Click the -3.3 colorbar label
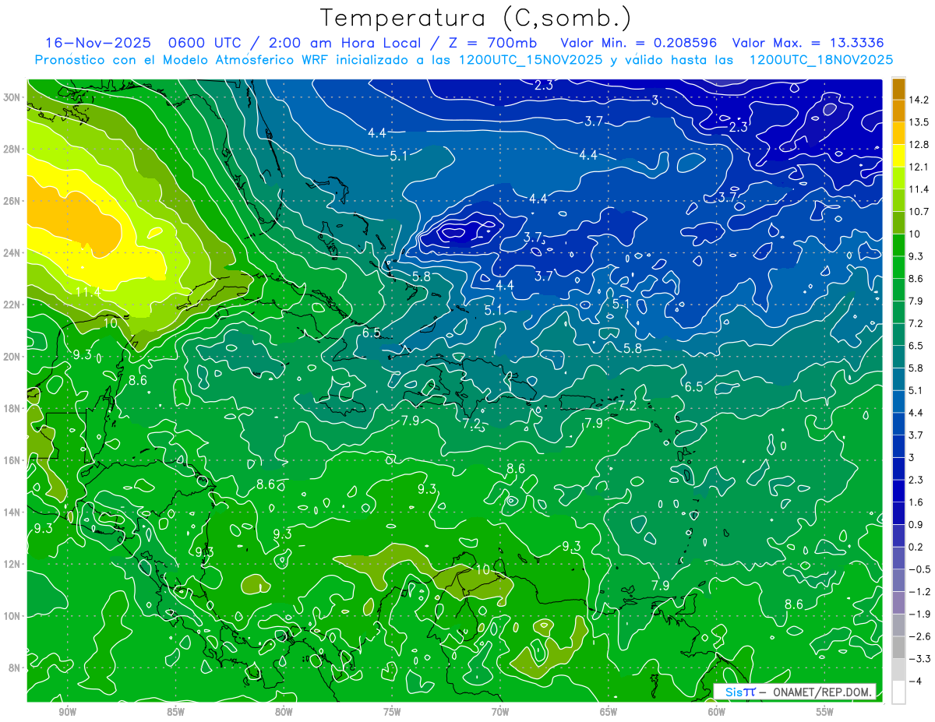935x722 pixels. (920, 659)
